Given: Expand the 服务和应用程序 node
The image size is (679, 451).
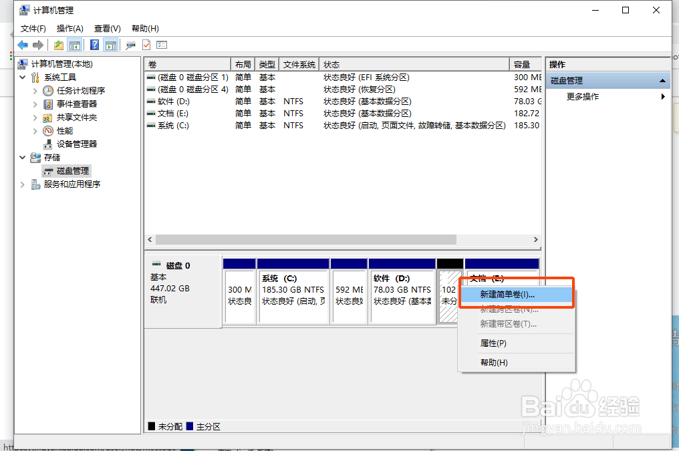Looking at the screenshot, I should (x=23, y=185).
